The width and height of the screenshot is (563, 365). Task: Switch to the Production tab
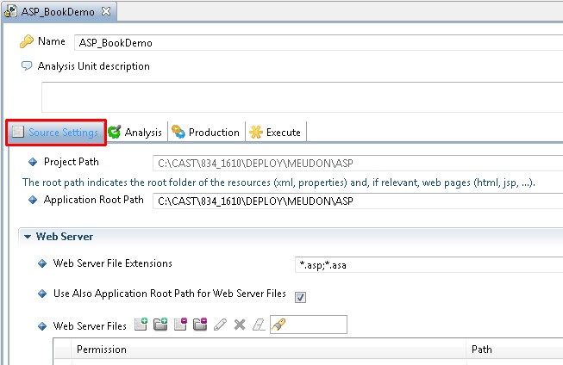[x=206, y=133]
